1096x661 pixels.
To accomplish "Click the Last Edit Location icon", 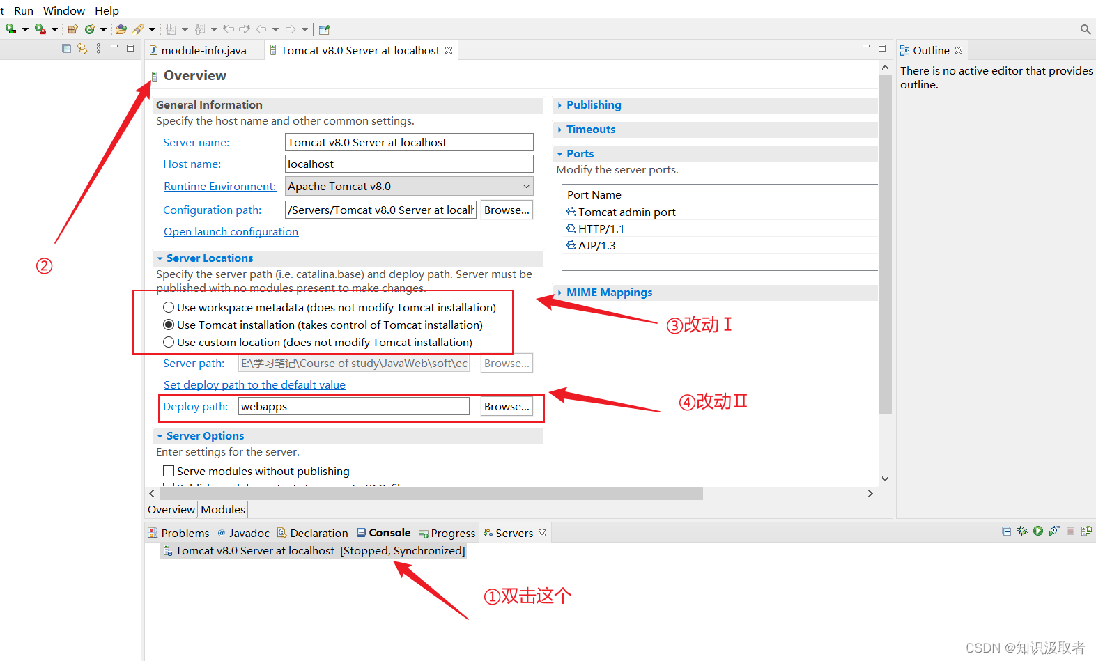I will point(229,29).
